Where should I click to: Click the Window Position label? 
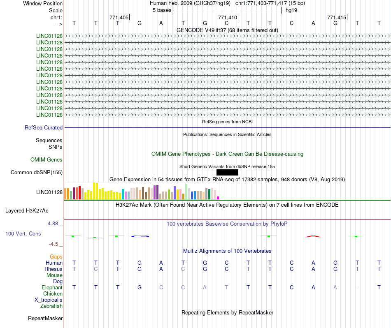43,3
